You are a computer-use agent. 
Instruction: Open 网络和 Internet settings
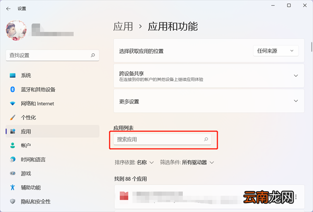[53, 103]
